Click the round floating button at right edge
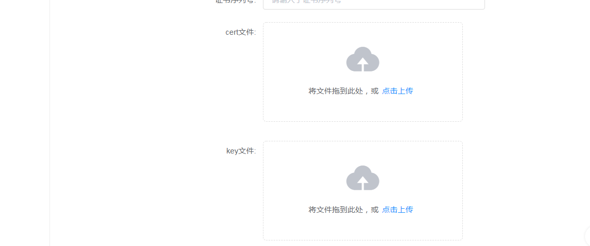The image size is (590, 246). [587, 236]
